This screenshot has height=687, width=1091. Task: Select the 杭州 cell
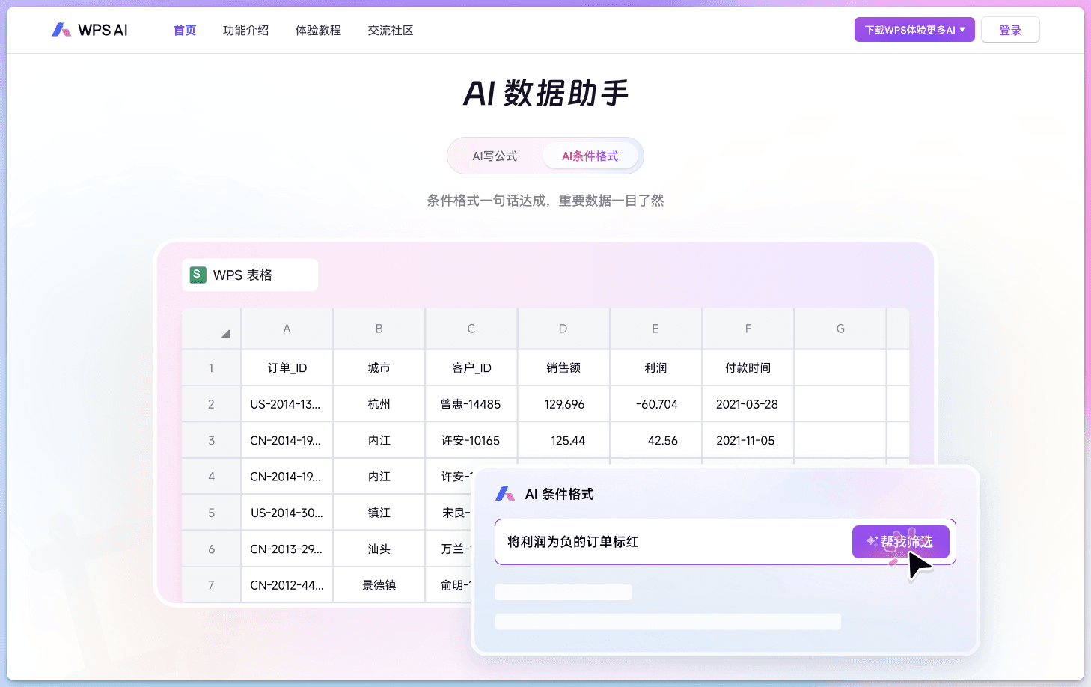[x=379, y=404]
